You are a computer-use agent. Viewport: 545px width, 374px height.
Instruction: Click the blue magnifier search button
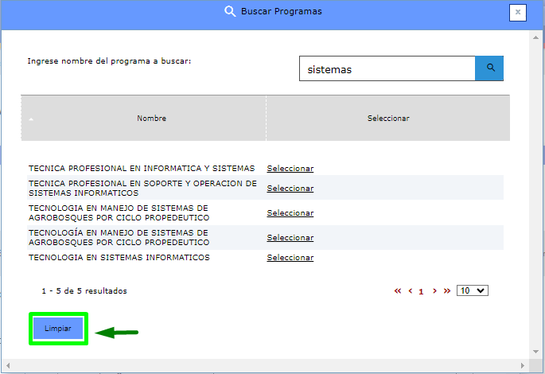489,68
